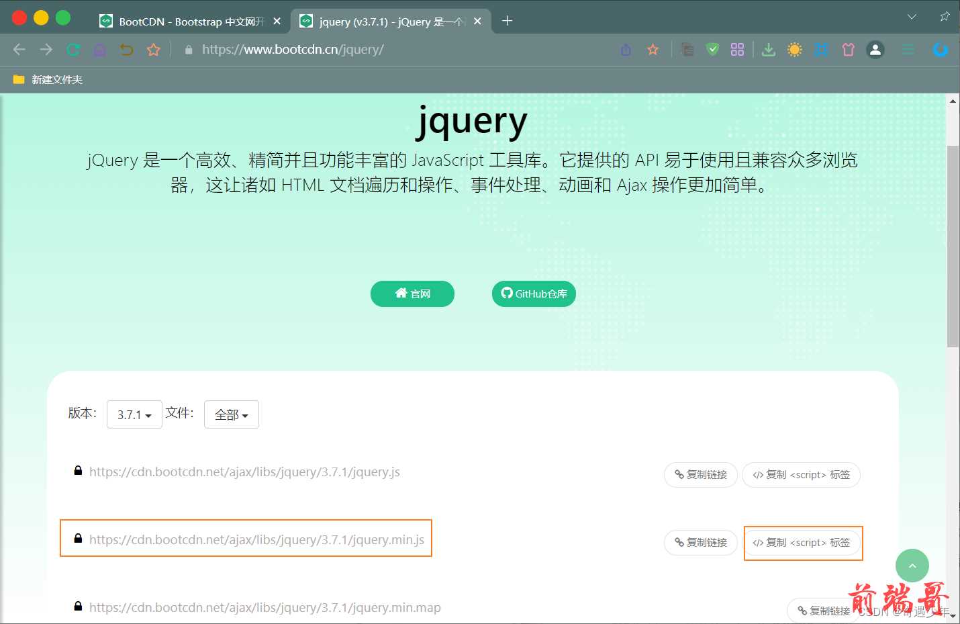Copy link for jquery.js
Viewport: 960px width, 624px height.
[701, 475]
